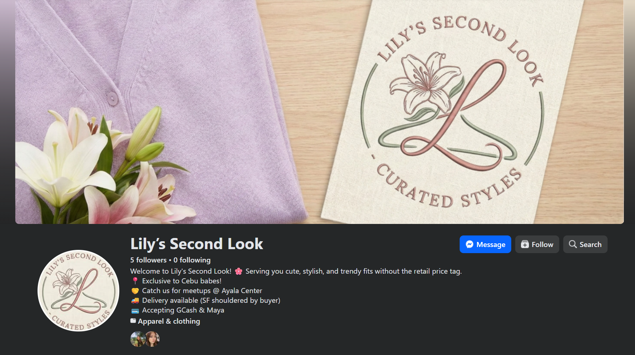Click the Messenger icon in the Message button
The height and width of the screenshot is (355, 635).
(x=469, y=244)
